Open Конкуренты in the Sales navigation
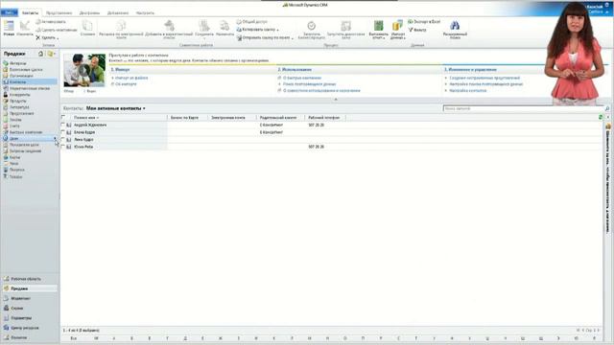 [19, 94]
